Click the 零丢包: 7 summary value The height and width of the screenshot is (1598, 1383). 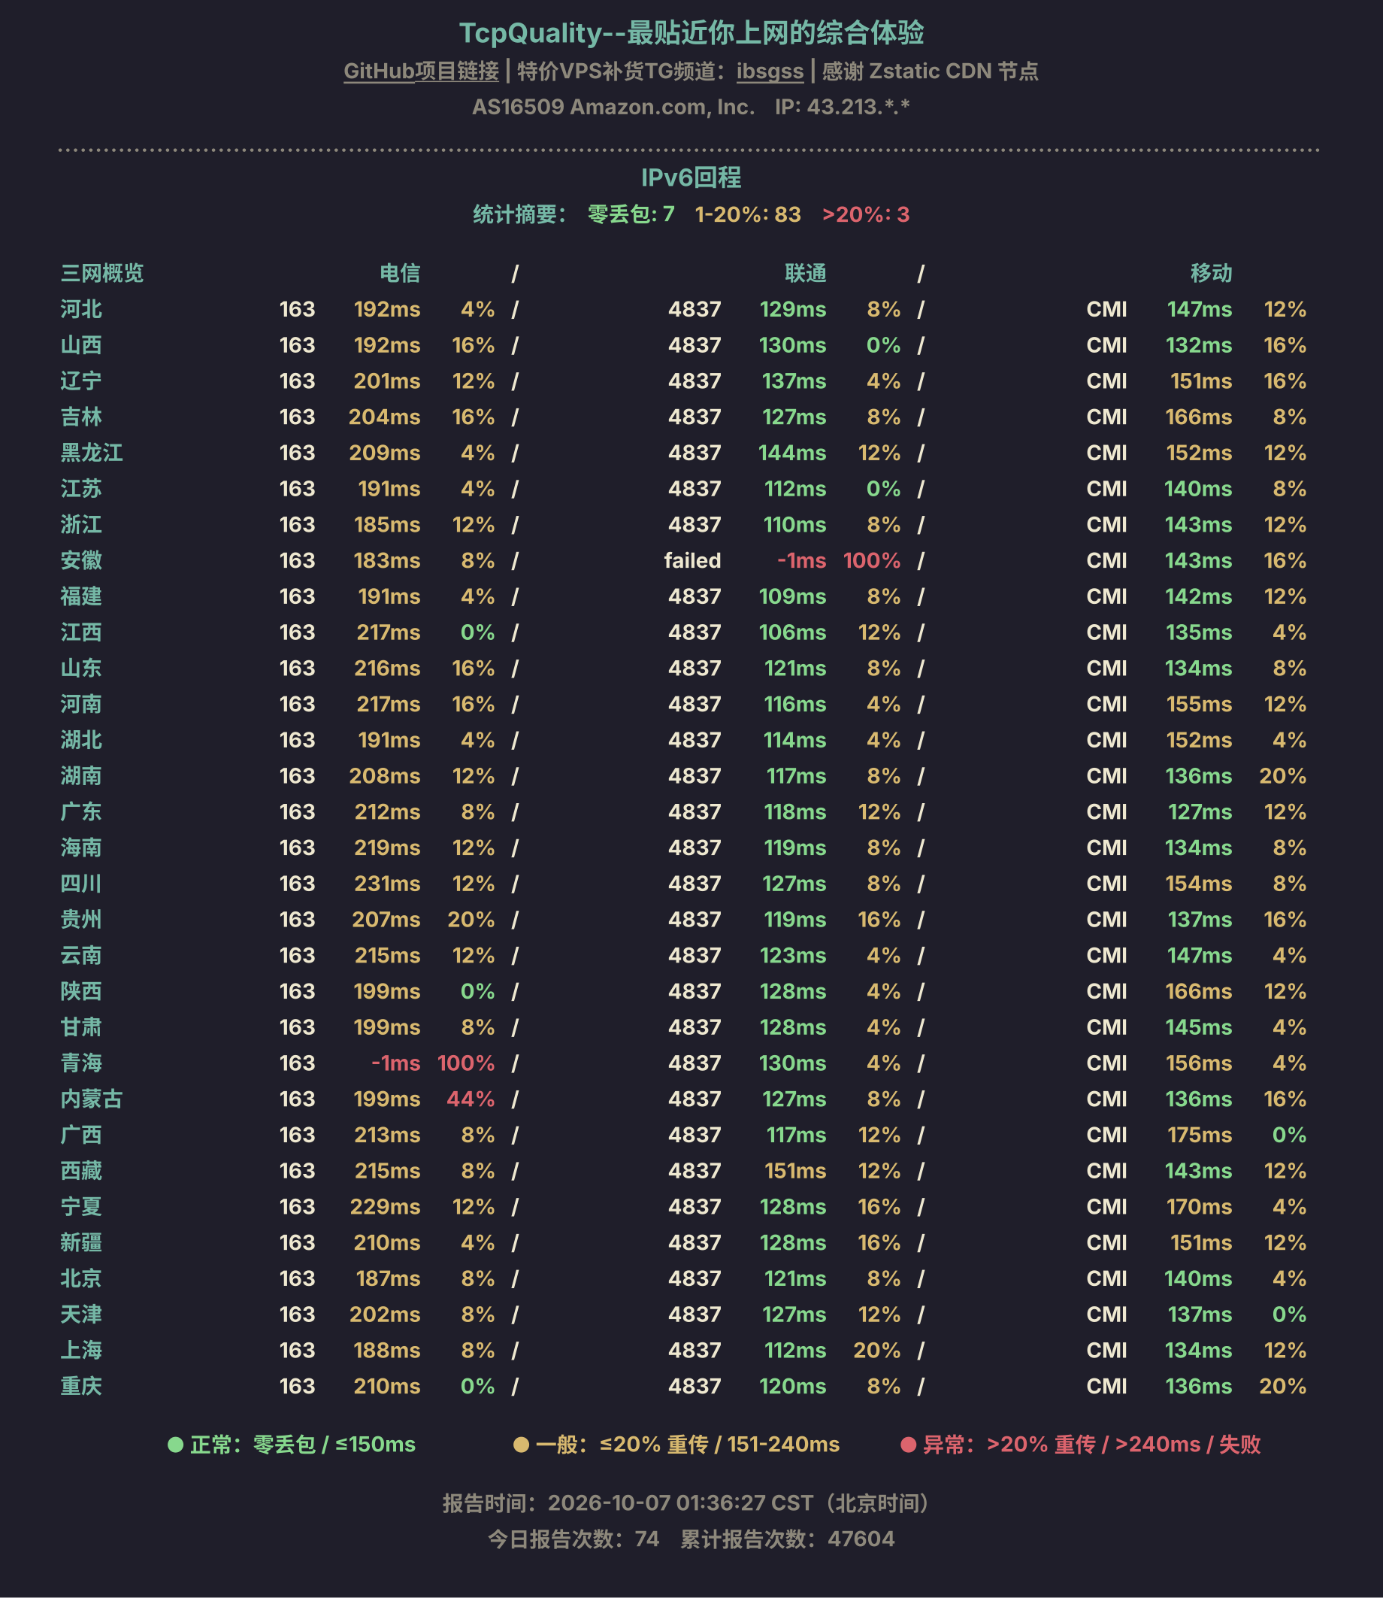pyautogui.click(x=631, y=214)
